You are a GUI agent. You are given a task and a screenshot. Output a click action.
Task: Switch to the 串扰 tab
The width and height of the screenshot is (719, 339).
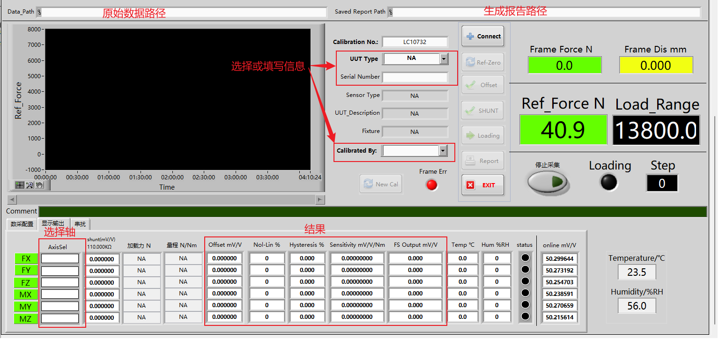[80, 224]
